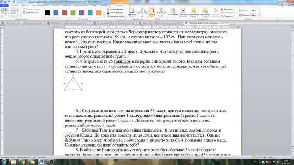Open File Explorer from the taskbar
Screen dimensions: 294x165
click(x=13, y=162)
